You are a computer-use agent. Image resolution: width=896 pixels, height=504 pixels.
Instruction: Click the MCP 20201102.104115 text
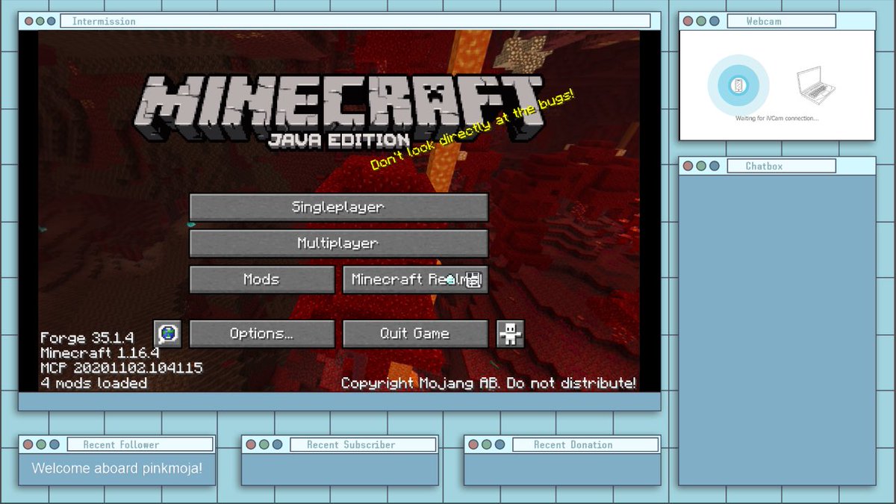coord(121,368)
